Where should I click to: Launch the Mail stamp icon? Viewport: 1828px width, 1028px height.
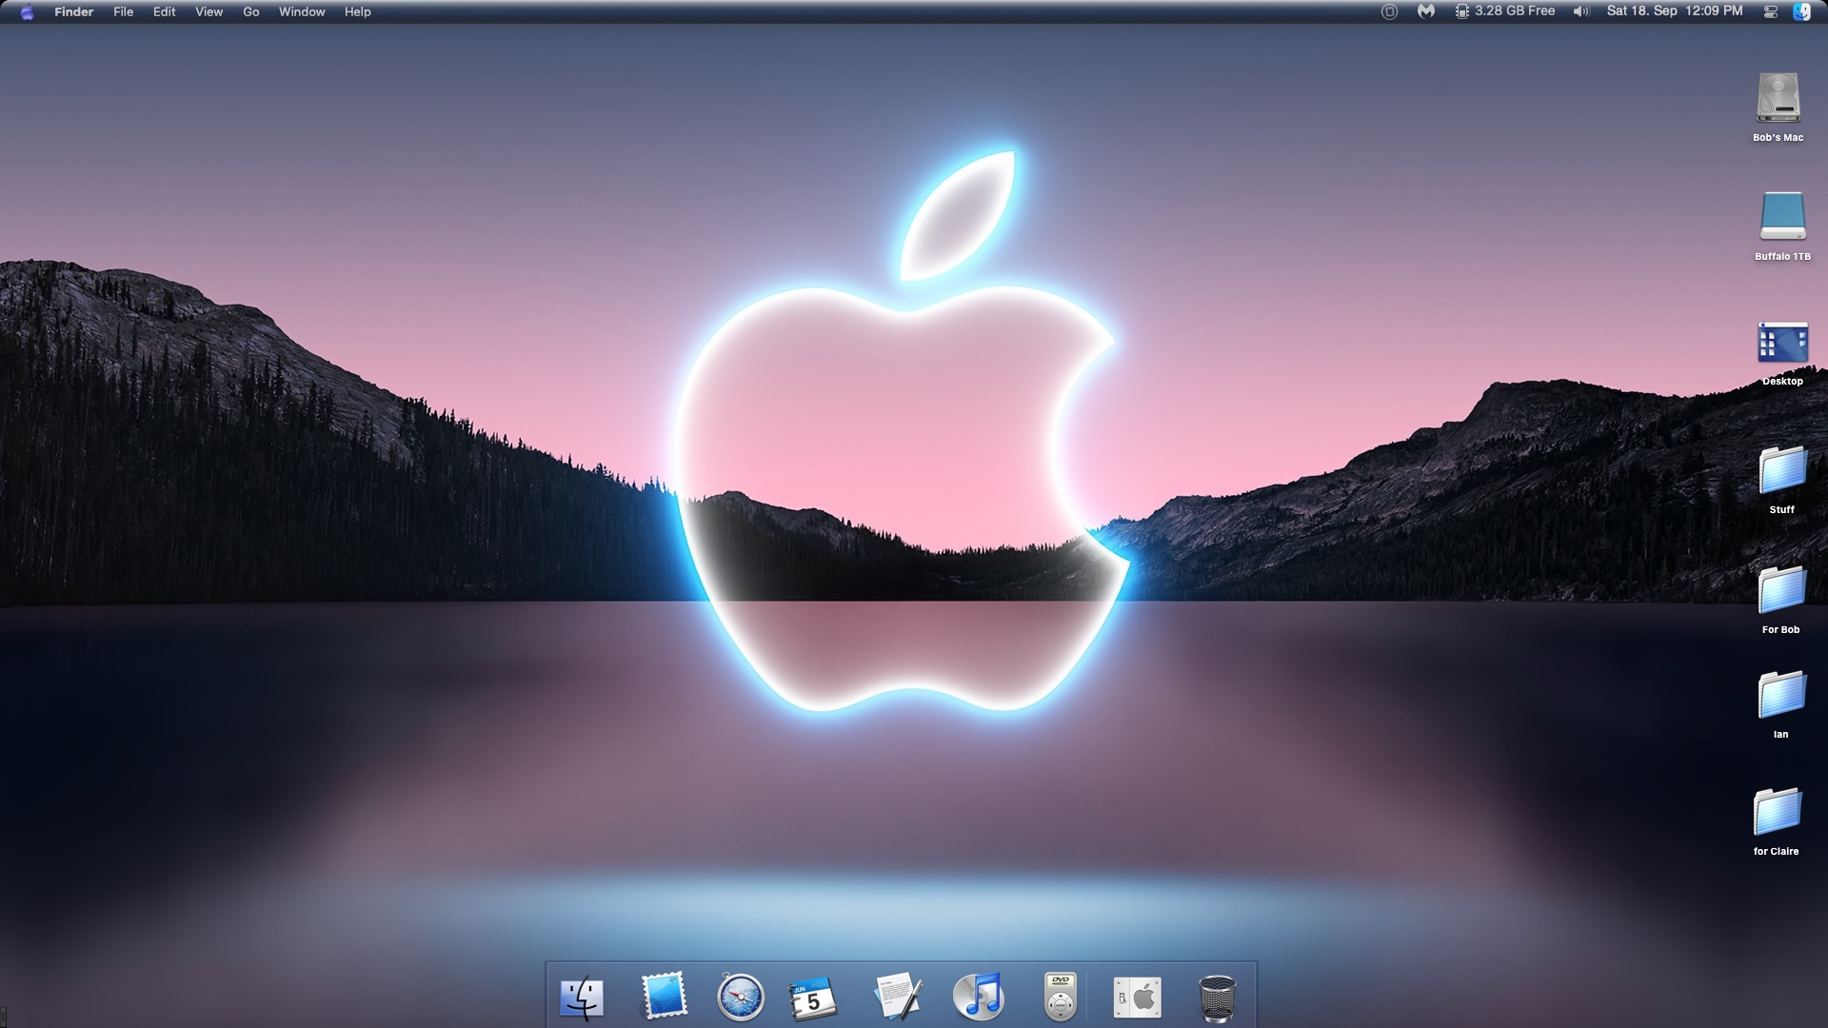(x=664, y=997)
